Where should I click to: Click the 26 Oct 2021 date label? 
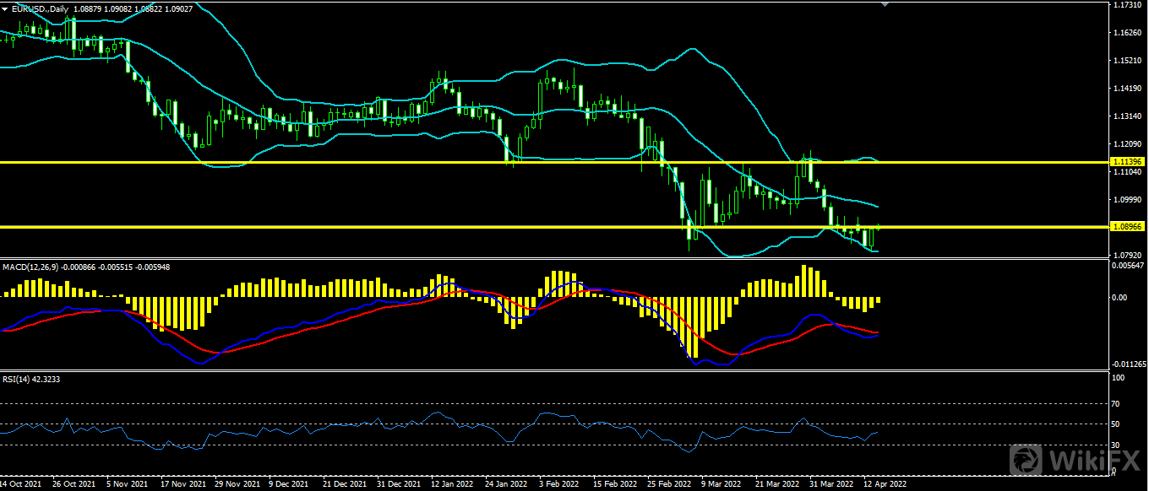pos(74,485)
